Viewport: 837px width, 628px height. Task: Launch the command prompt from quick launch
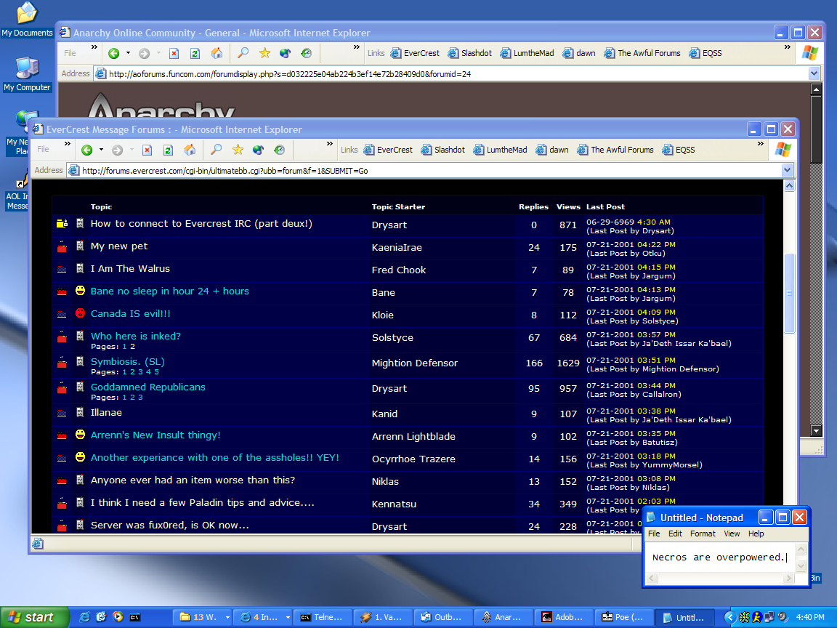tap(135, 617)
